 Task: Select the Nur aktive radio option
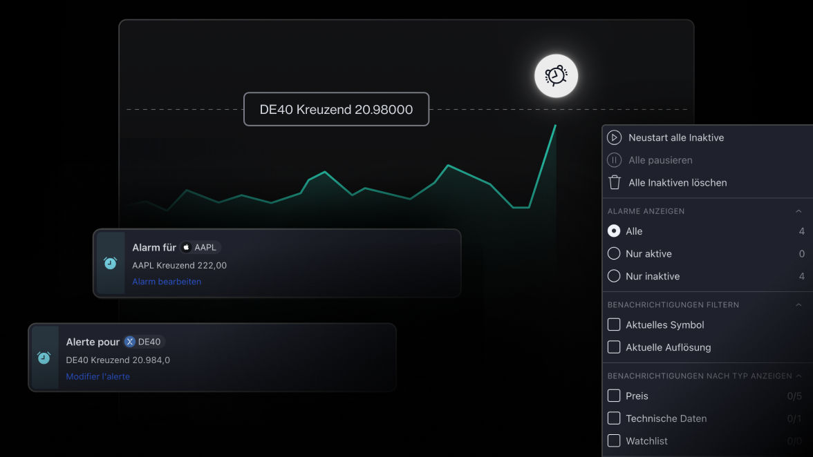click(614, 253)
